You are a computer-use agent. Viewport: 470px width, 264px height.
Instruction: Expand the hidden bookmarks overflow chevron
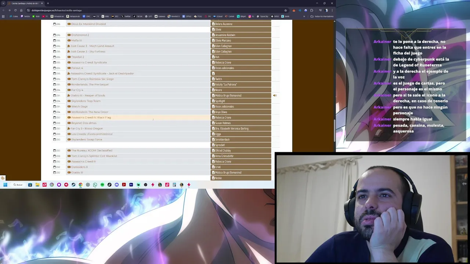[304, 16]
